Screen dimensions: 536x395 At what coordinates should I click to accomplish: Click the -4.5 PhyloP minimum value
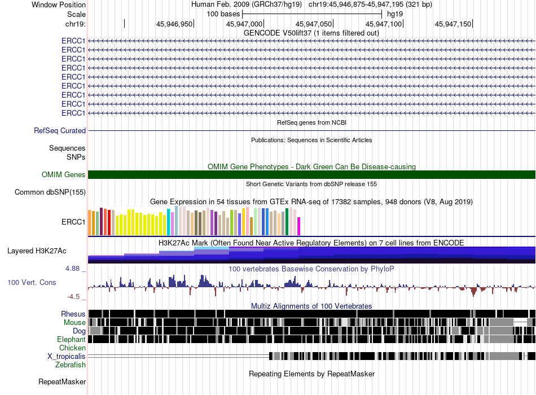tap(73, 296)
